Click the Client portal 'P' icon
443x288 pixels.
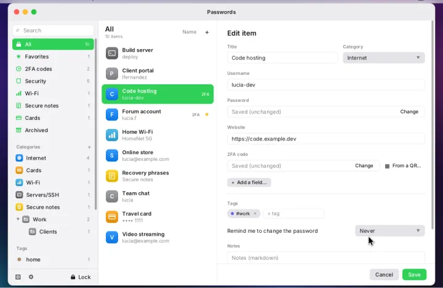coord(112,74)
